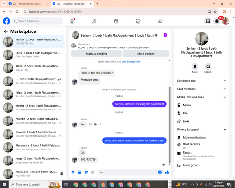Screen dimensions: 235x188
Task: Choose a GIF icon
Action: [x=93, y=172]
